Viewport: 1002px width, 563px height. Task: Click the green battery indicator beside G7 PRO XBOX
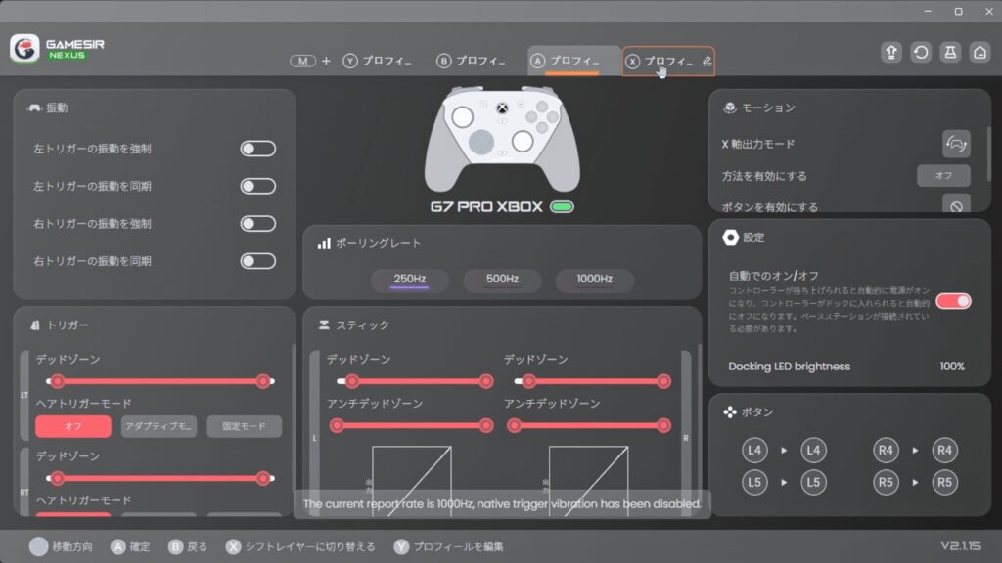pos(563,207)
